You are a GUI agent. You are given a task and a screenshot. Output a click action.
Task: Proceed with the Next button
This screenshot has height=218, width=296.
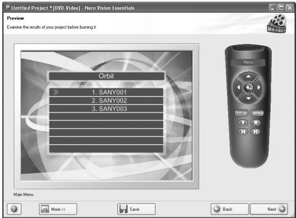coord(269,209)
